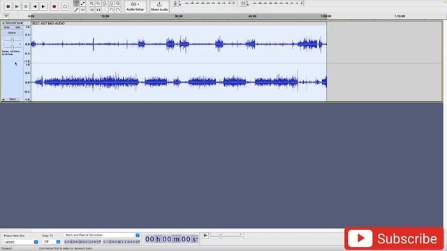Open Start and End of Selection dropdown
This screenshot has height=251, width=447.
point(102,235)
